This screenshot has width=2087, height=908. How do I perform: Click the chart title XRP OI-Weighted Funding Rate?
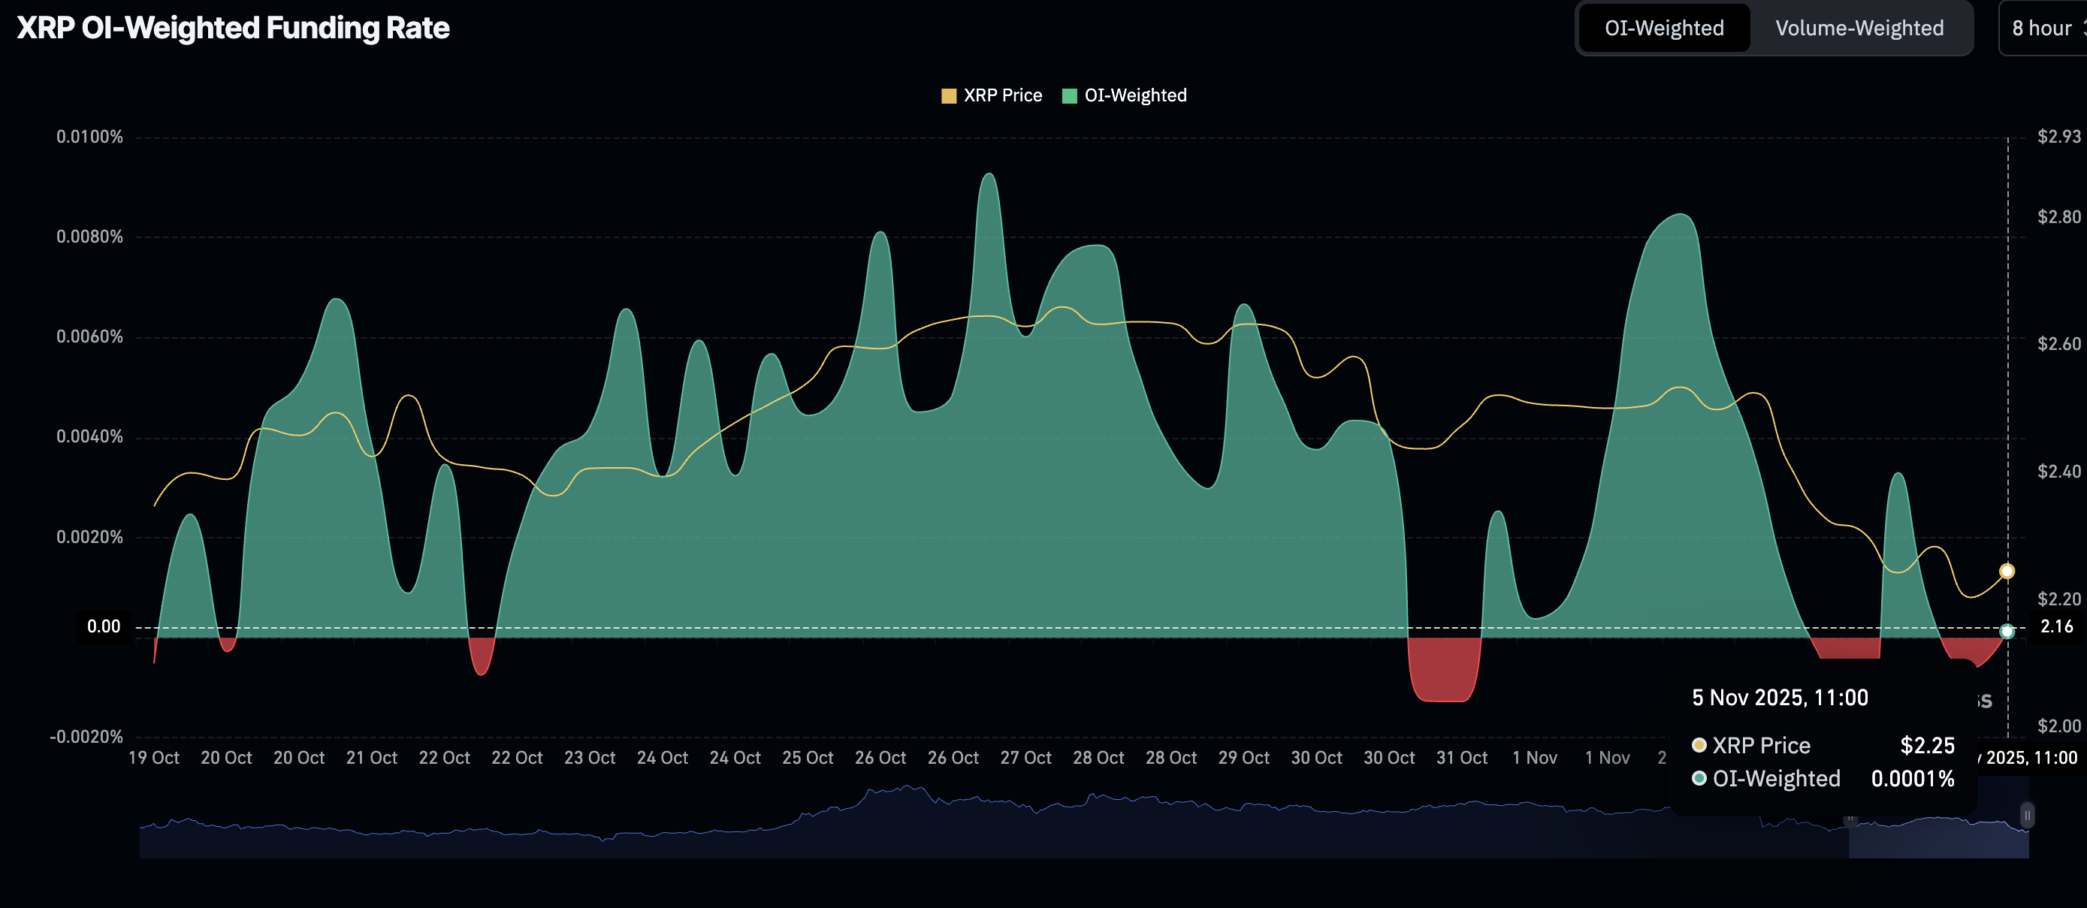coord(233,28)
